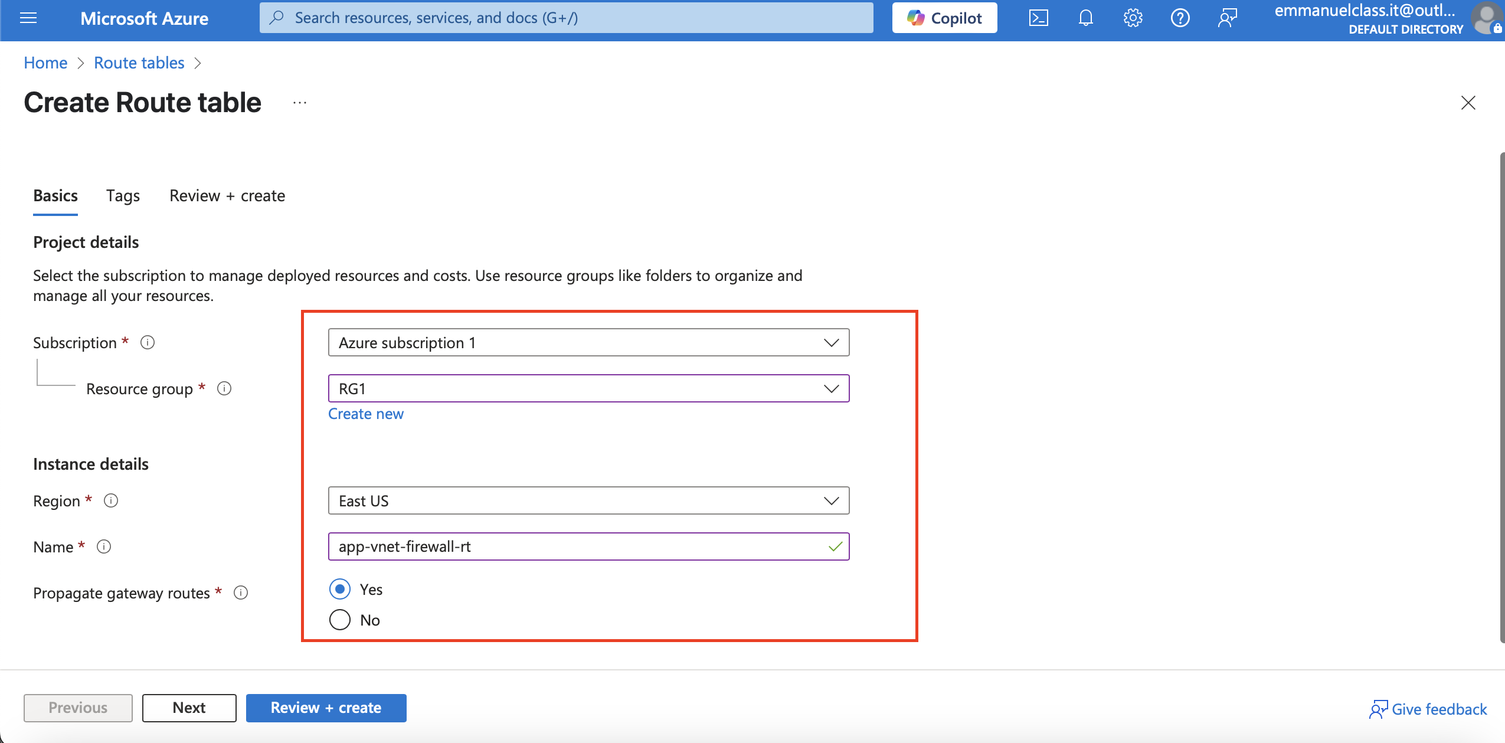Switch to the Basics tab
1505x743 pixels.
[x=55, y=196]
